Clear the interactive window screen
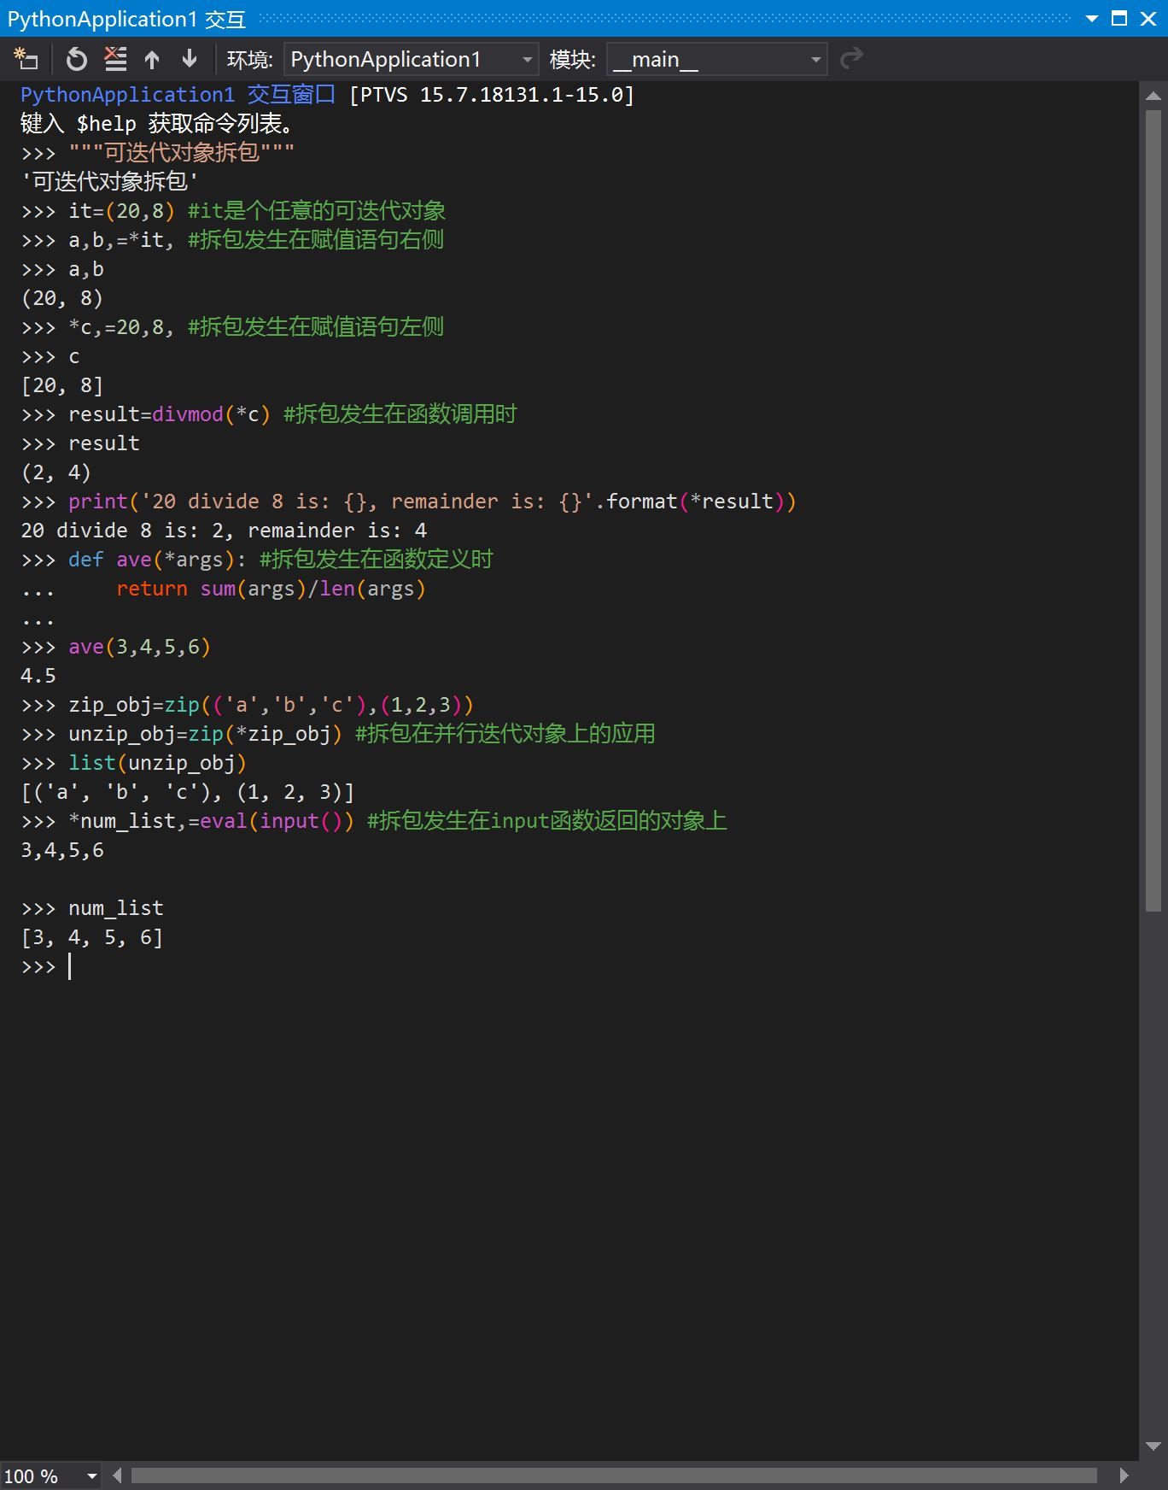The height and width of the screenshot is (1490, 1168). 115,59
